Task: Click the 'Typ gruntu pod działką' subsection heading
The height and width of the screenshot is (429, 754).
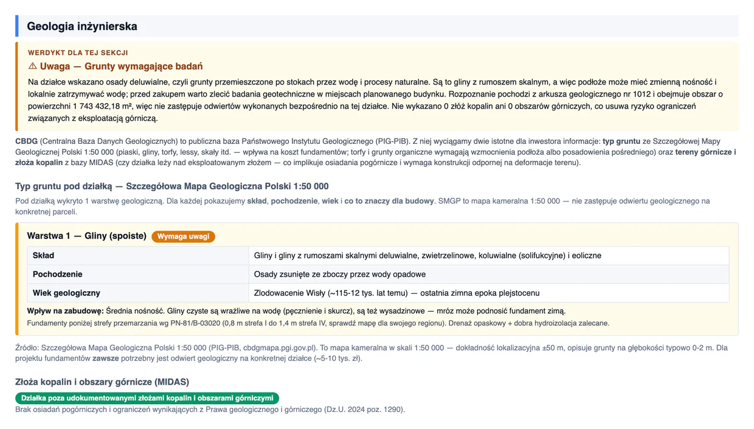Action: [x=172, y=186]
